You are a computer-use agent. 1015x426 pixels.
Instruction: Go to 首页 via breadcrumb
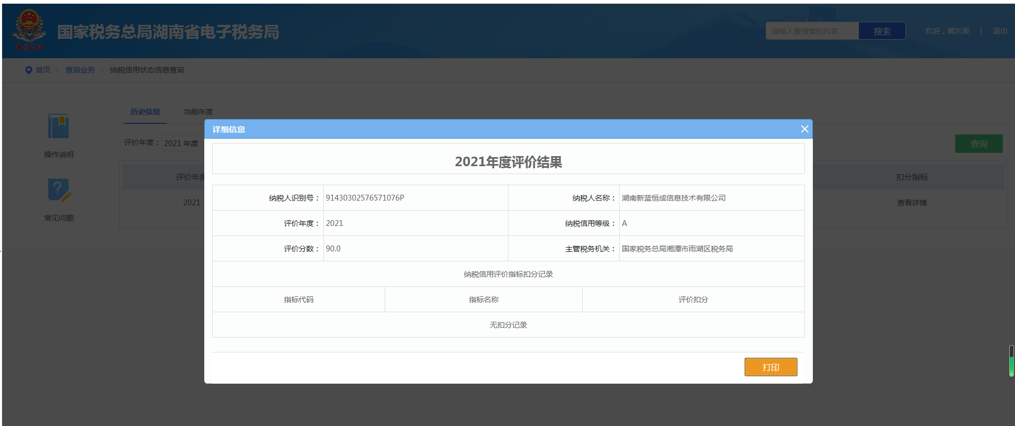(x=43, y=70)
